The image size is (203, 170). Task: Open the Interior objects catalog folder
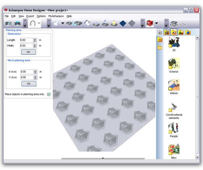point(174,87)
